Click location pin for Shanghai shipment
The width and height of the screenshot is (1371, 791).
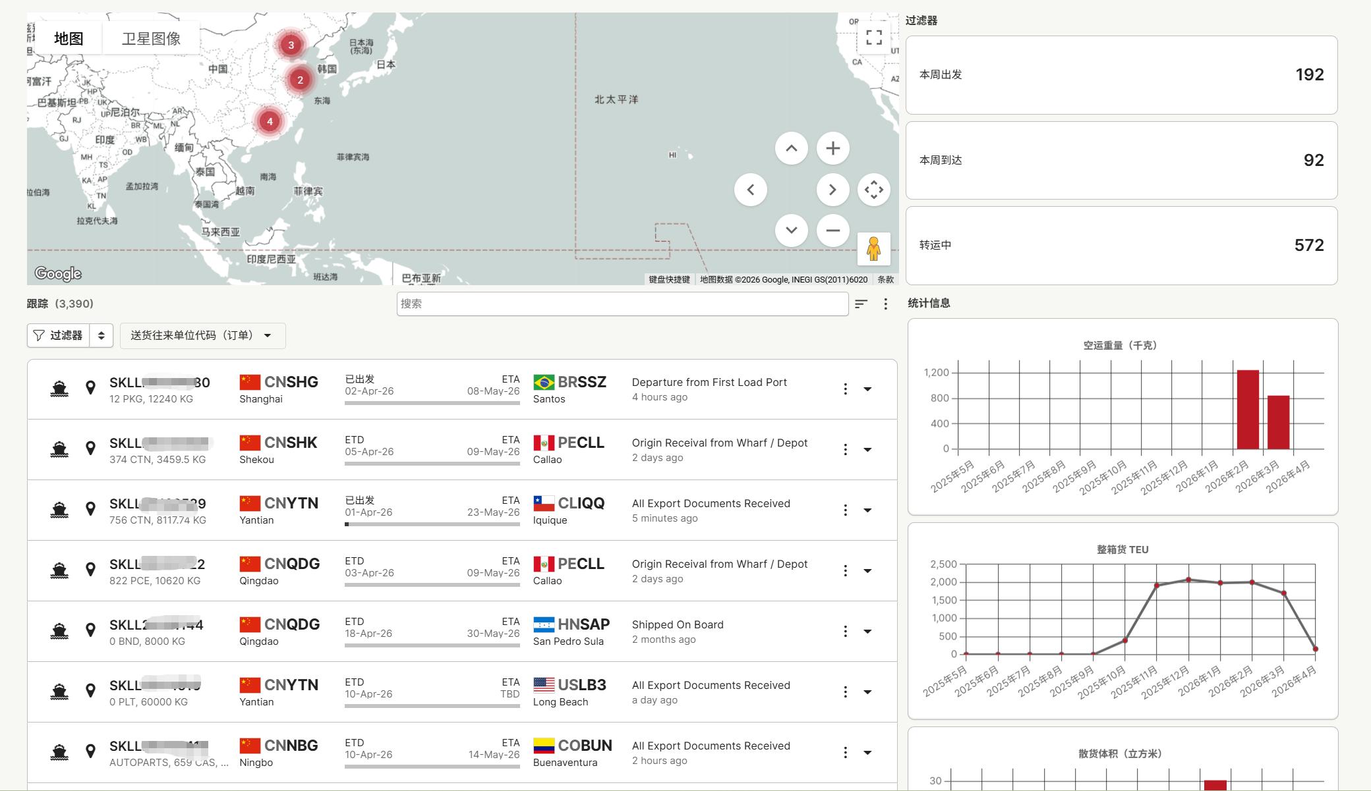[91, 388]
